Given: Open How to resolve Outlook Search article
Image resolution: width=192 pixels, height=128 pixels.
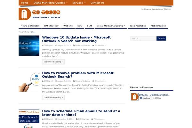Looking at the screenshot, I should (78, 75).
